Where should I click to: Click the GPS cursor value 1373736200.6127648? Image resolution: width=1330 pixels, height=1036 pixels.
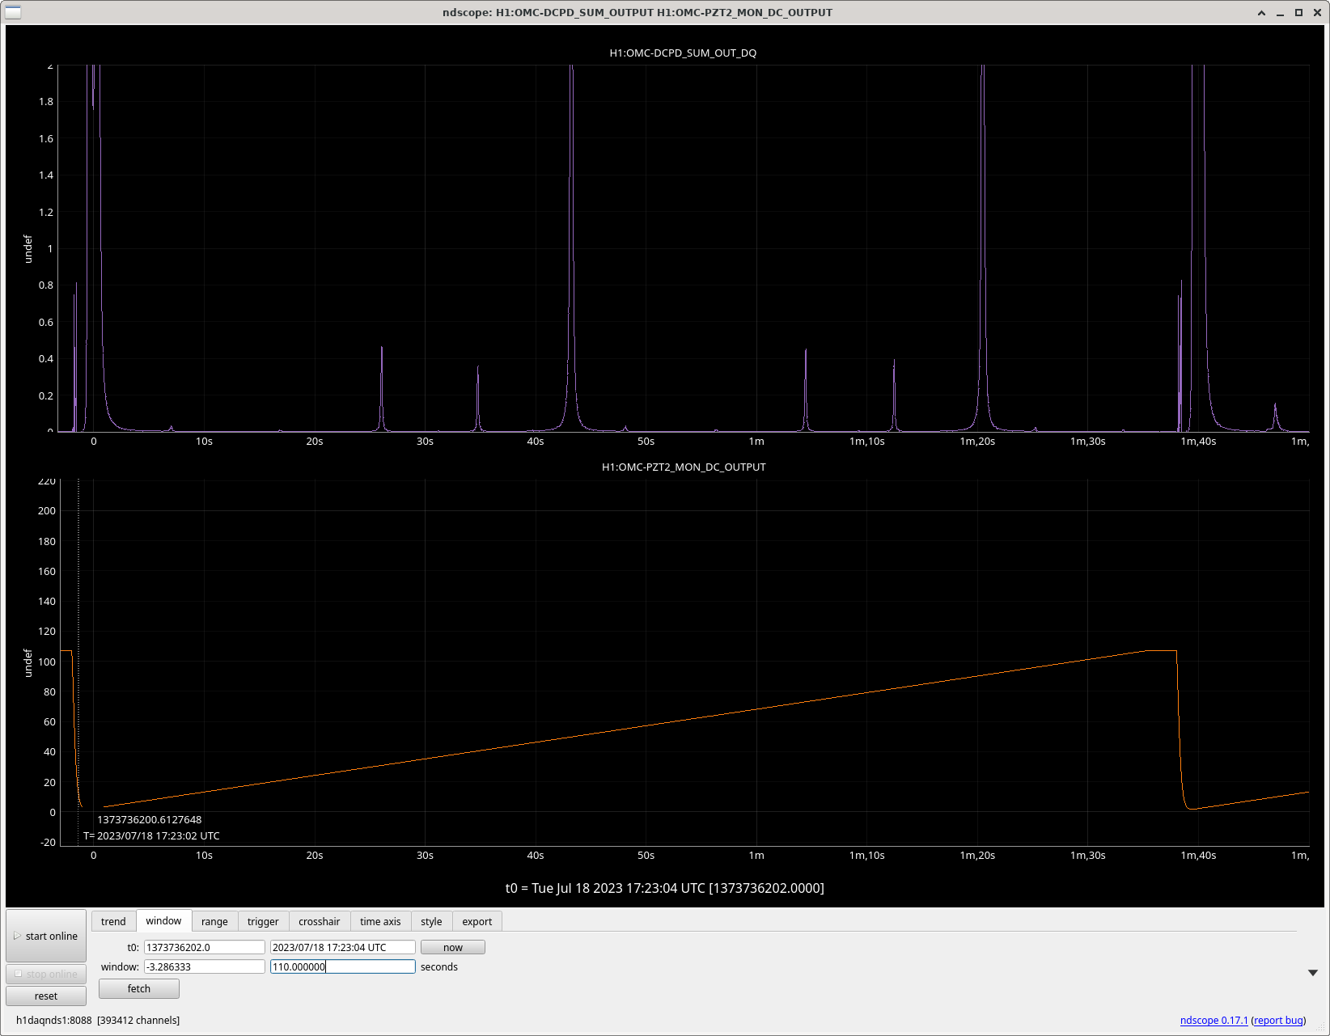click(150, 819)
